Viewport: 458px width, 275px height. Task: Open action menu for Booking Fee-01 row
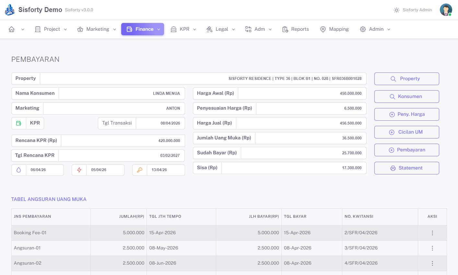(x=432, y=233)
